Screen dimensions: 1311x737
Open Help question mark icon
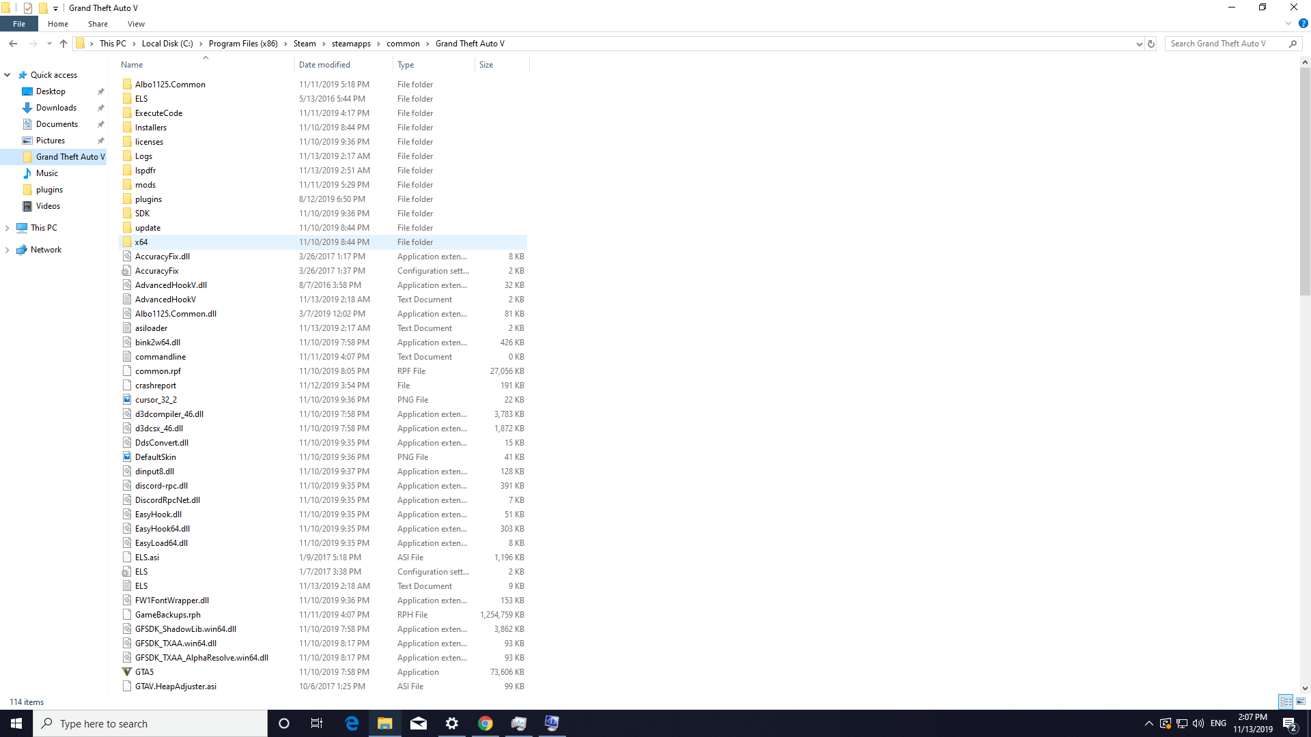point(1303,24)
